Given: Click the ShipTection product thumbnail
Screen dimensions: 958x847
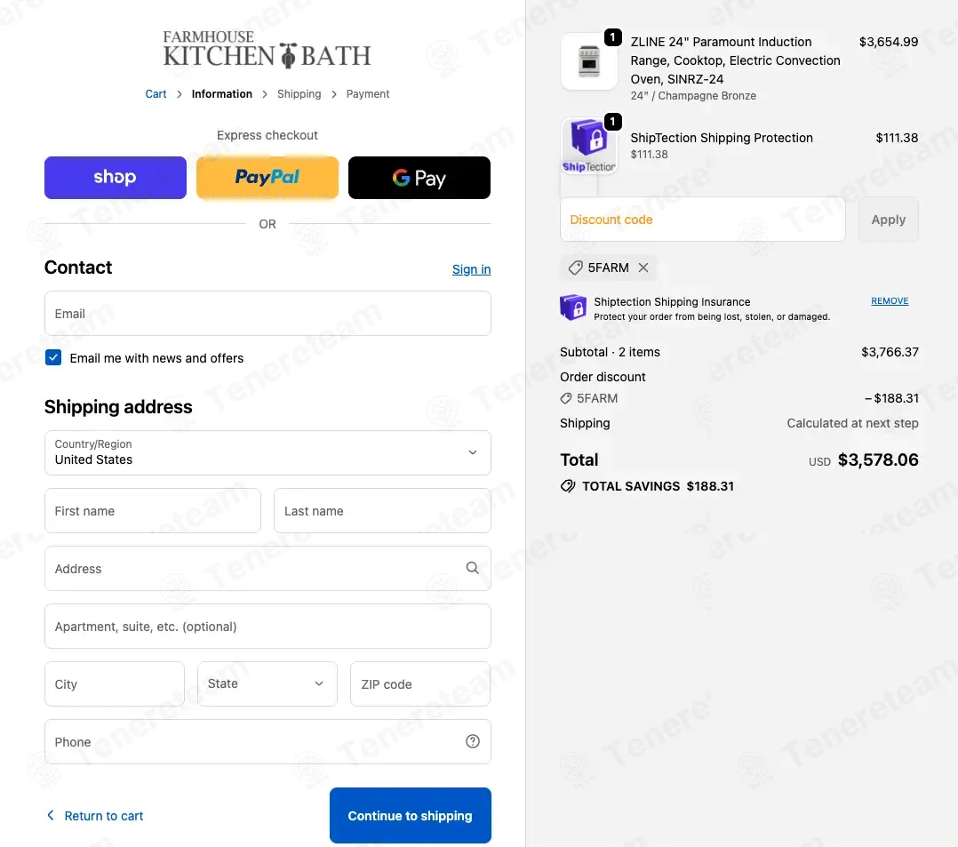Looking at the screenshot, I should pos(589,146).
